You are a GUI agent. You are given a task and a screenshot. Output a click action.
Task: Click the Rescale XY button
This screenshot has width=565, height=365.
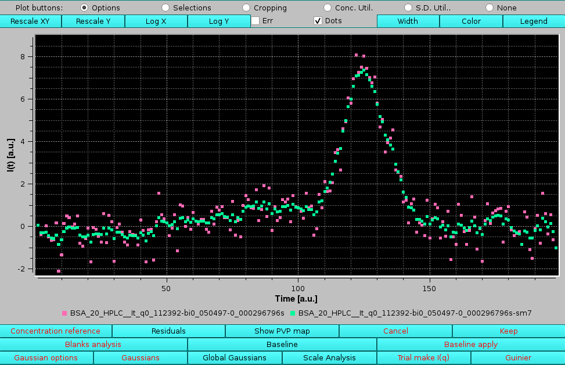tap(30, 21)
